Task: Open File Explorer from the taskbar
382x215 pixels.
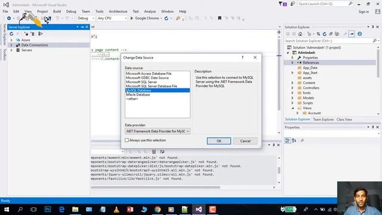Action: pos(75,210)
